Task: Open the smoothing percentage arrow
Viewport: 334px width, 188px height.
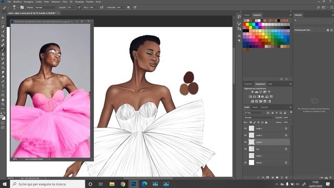Action: [124, 7]
